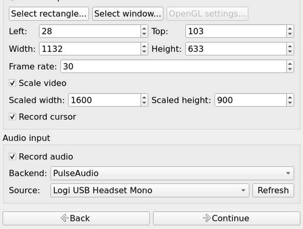
Task: Toggle the Record audio checkbox
Action: [13, 157]
